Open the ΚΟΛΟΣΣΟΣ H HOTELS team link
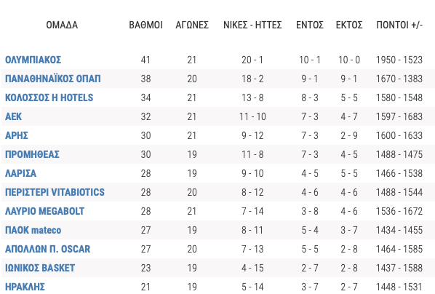Image resolution: width=435 pixels, height=294 pixels. 49,98
